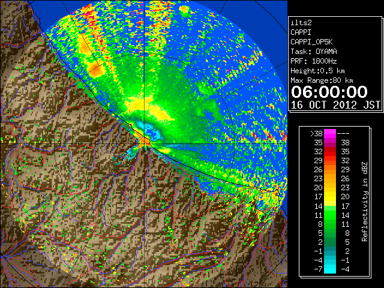
Task: Click the "Max Range:80 km" line
Action: point(322,80)
